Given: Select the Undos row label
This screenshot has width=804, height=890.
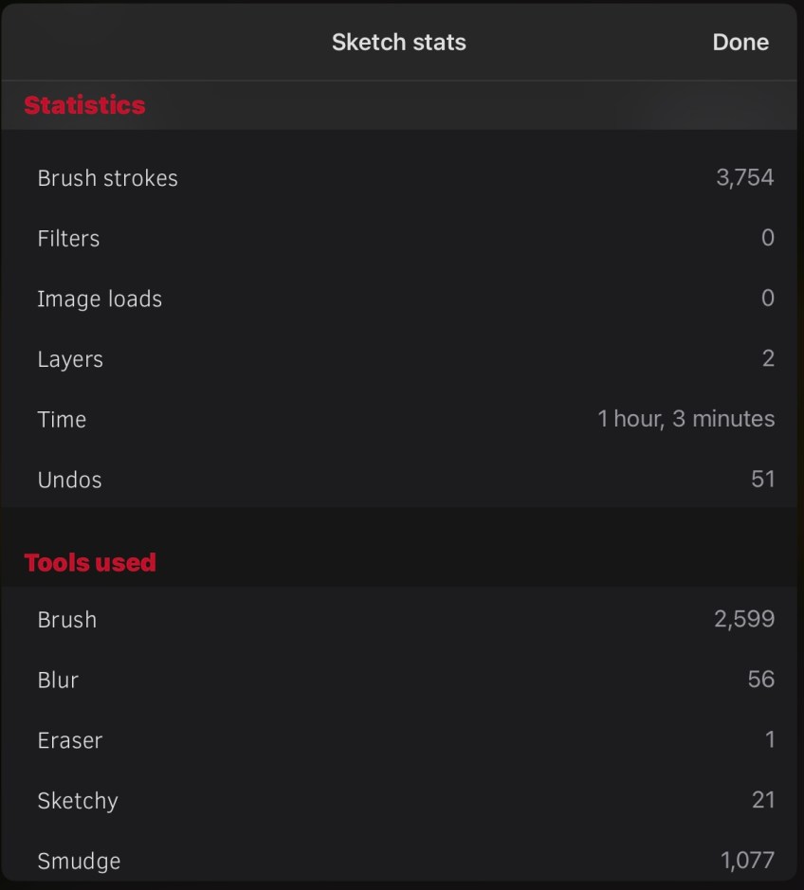Looking at the screenshot, I should click(x=69, y=480).
